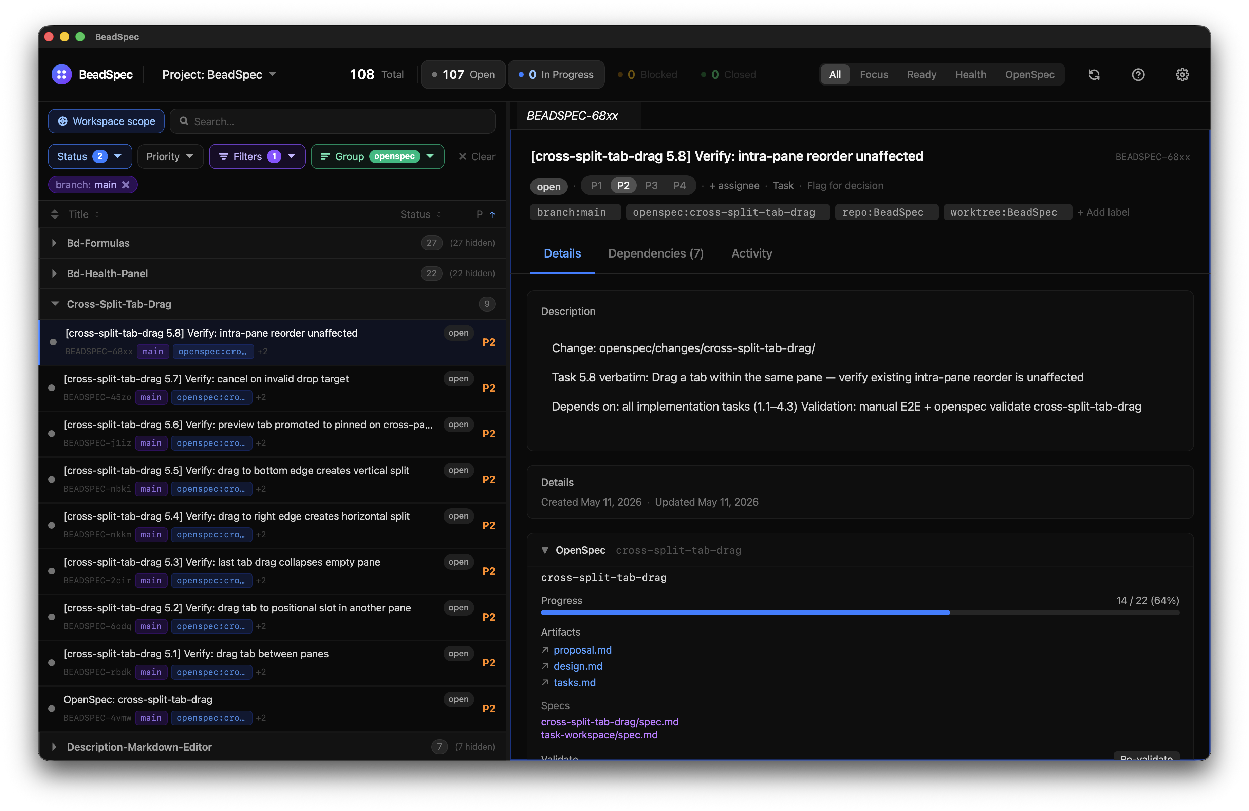Open settings gear icon
1249x811 pixels.
click(1182, 75)
